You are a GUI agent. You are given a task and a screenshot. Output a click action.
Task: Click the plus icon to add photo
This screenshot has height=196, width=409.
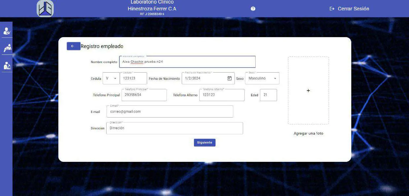[x=308, y=91]
